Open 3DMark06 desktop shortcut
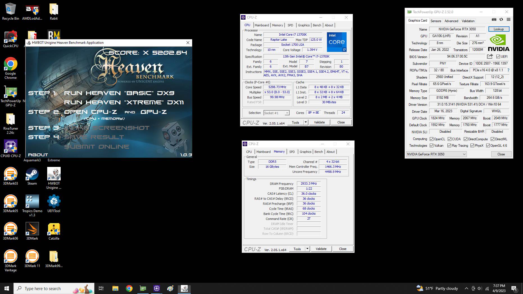Image resolution: width=523 pixels, height=294 pixels. 11,231
